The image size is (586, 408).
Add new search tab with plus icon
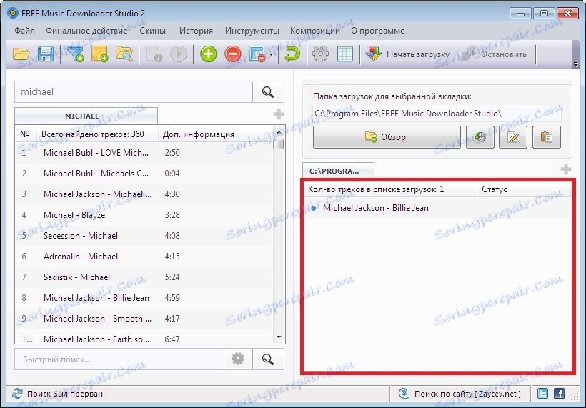279,114
